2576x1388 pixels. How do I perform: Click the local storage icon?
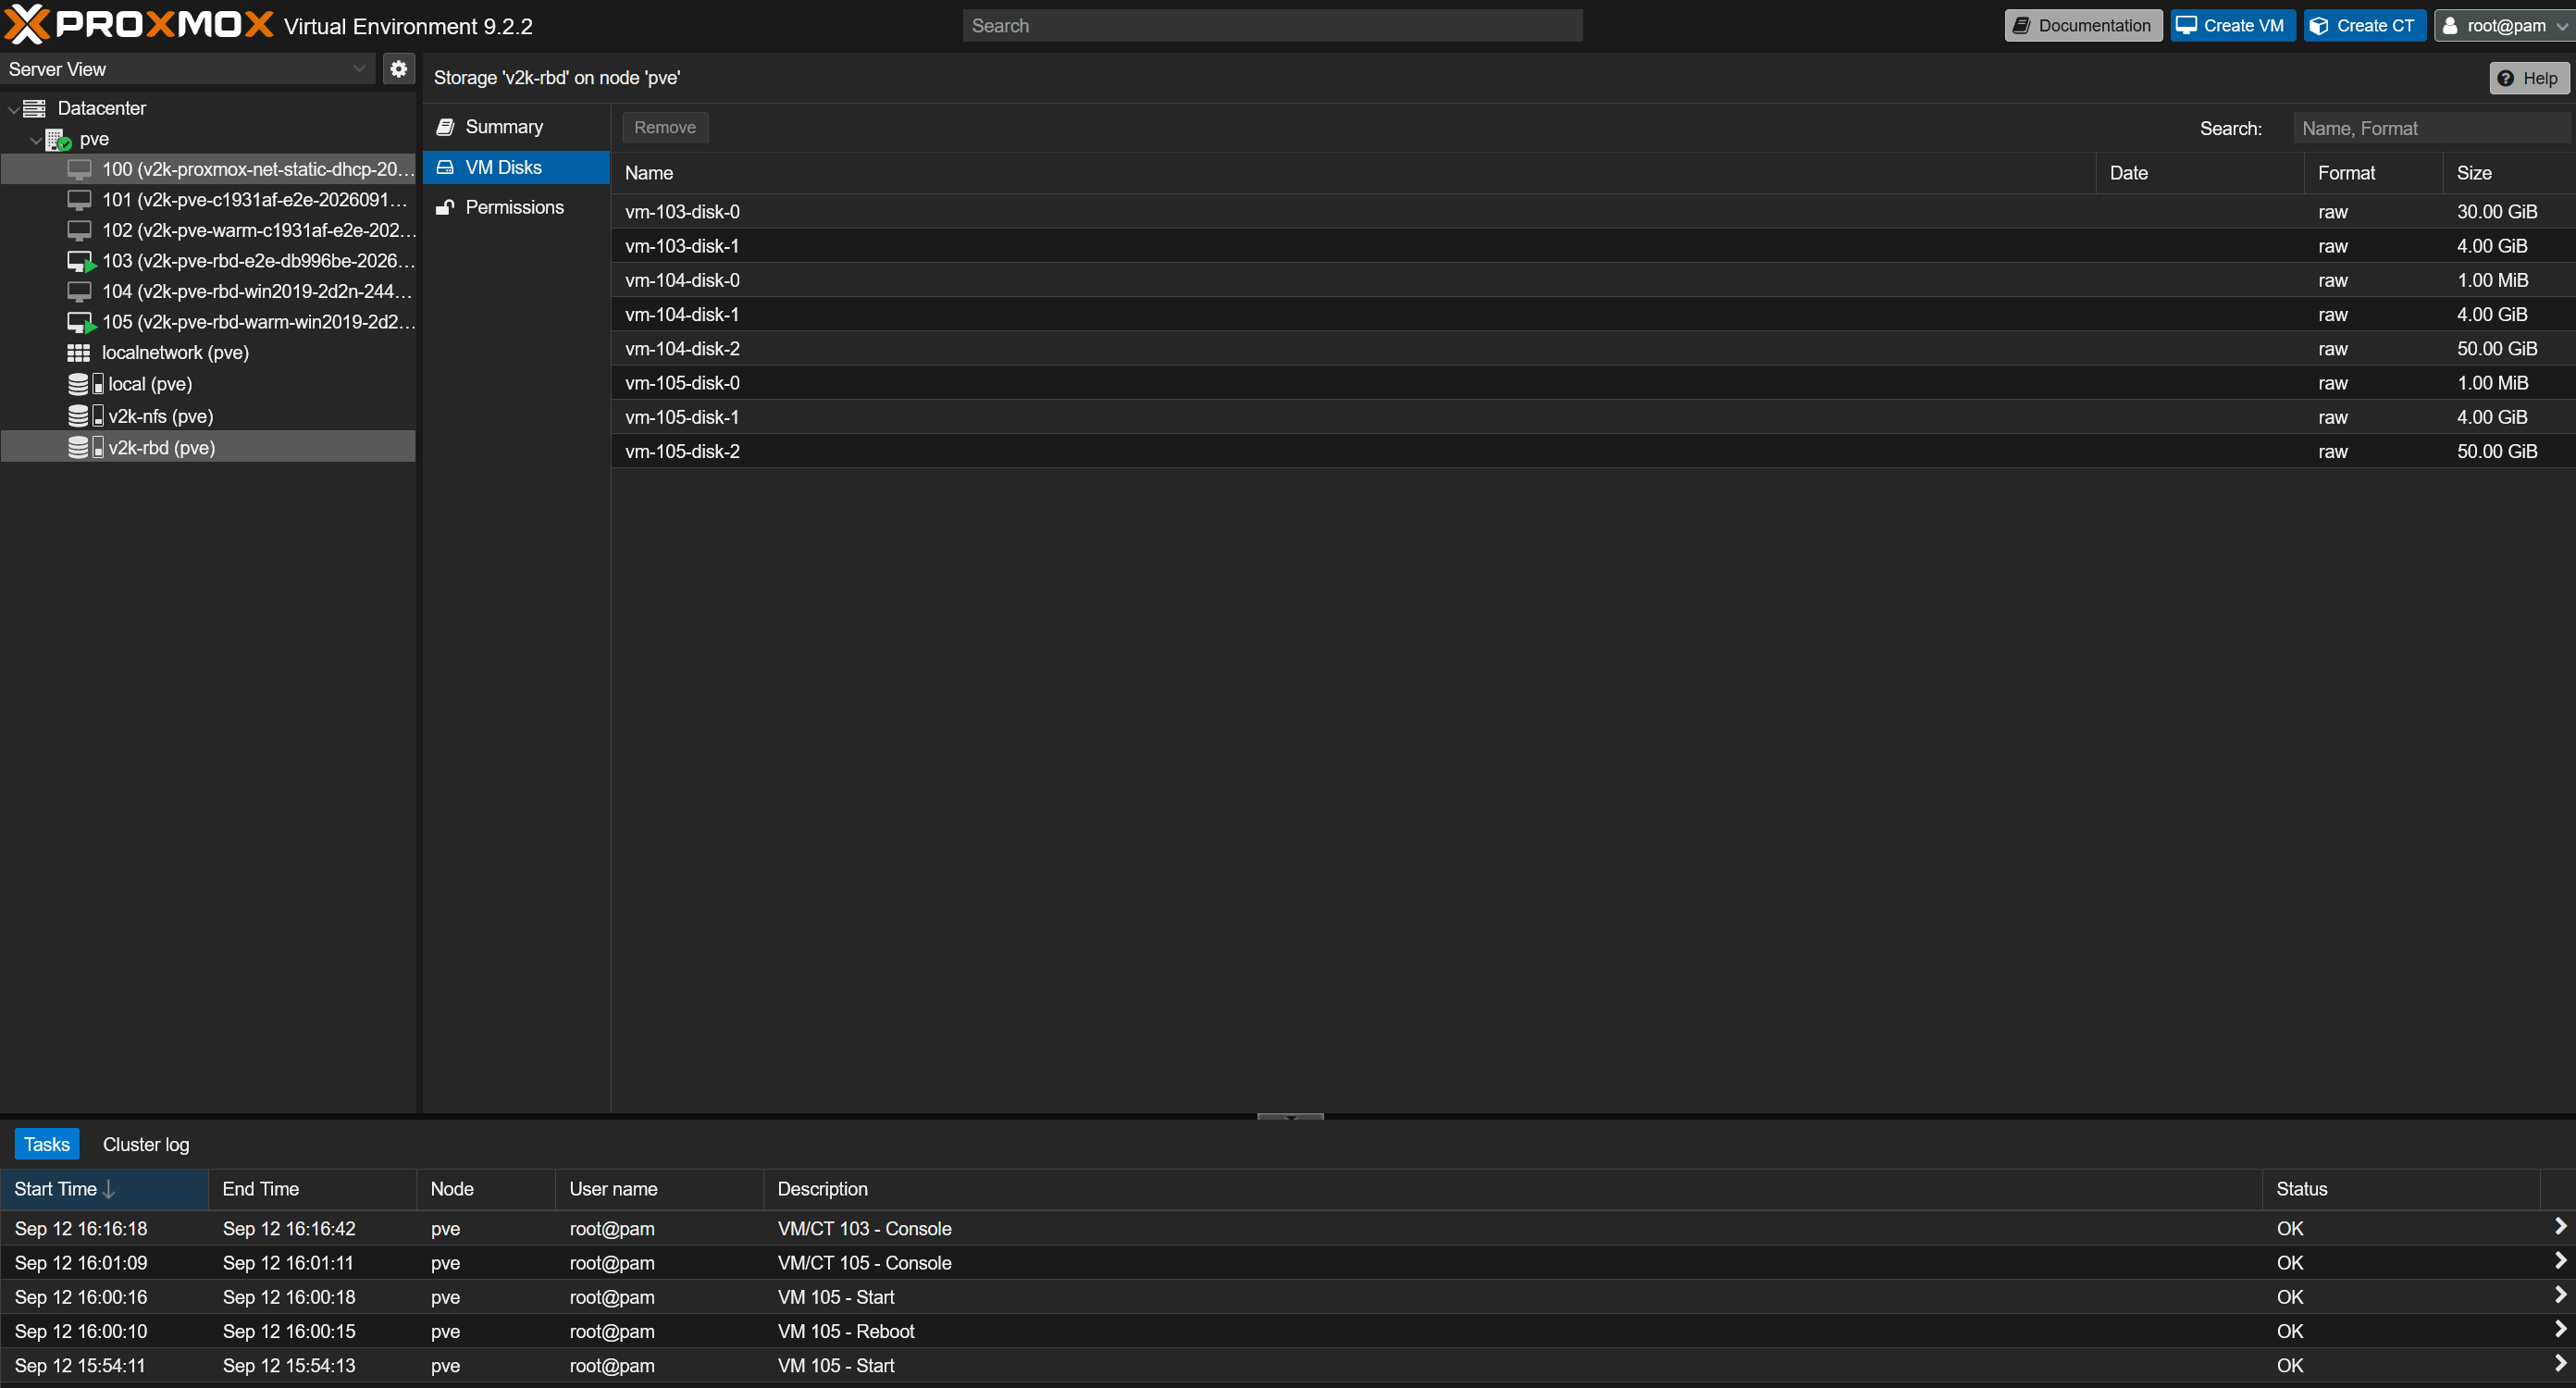click(85, 384)
